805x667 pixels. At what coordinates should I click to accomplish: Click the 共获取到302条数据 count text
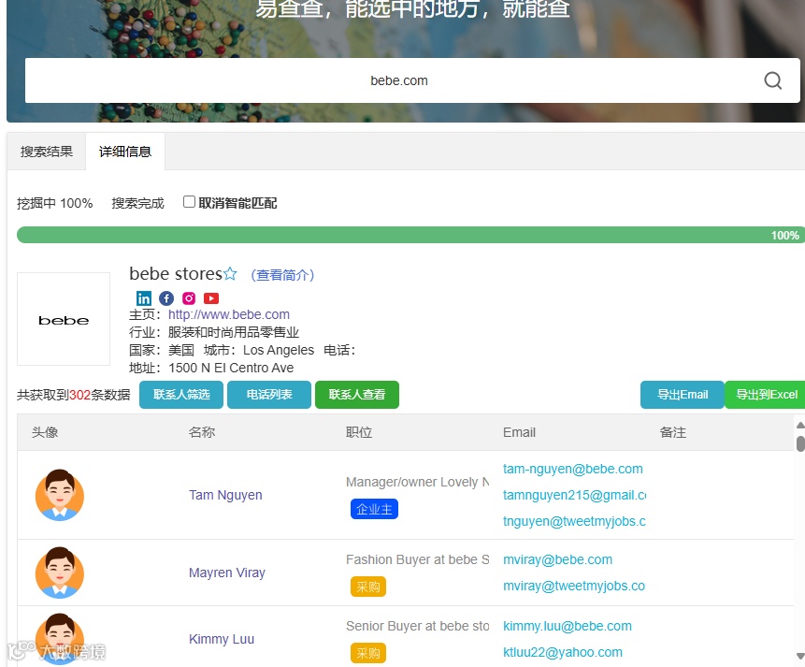pos(74,395)
